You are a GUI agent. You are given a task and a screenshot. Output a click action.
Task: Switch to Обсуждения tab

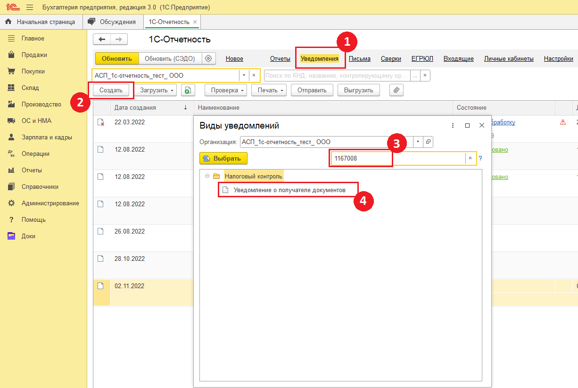click(x=113, y=22)
